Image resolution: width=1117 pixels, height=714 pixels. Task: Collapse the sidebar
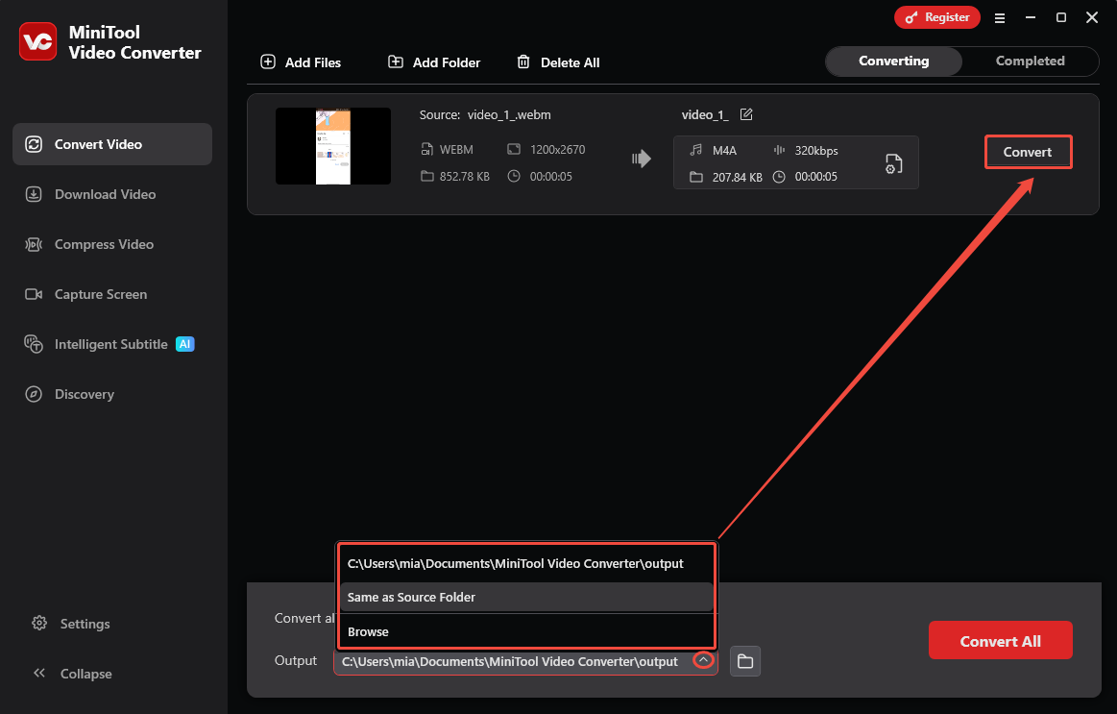tap(72, 674)
